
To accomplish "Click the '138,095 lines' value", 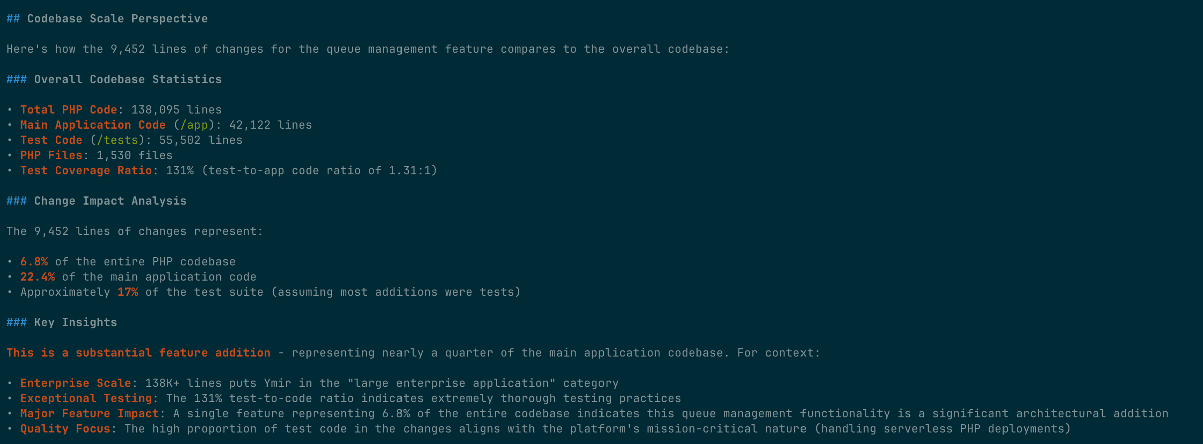I will pos(176,110).
